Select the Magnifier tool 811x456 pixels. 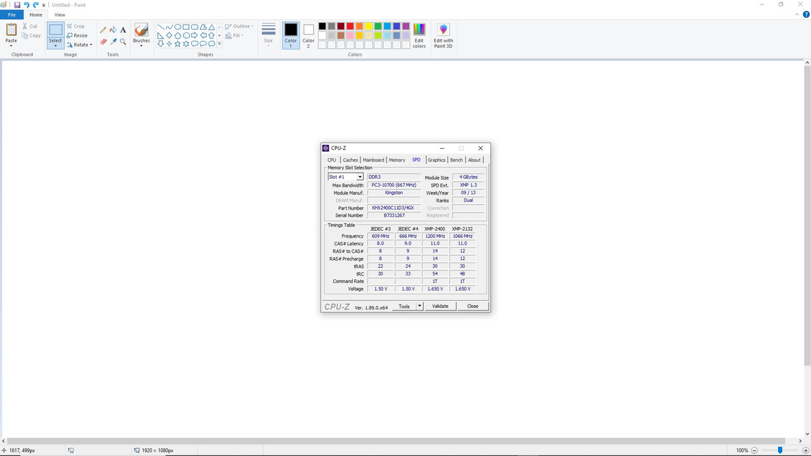point(123,42)
